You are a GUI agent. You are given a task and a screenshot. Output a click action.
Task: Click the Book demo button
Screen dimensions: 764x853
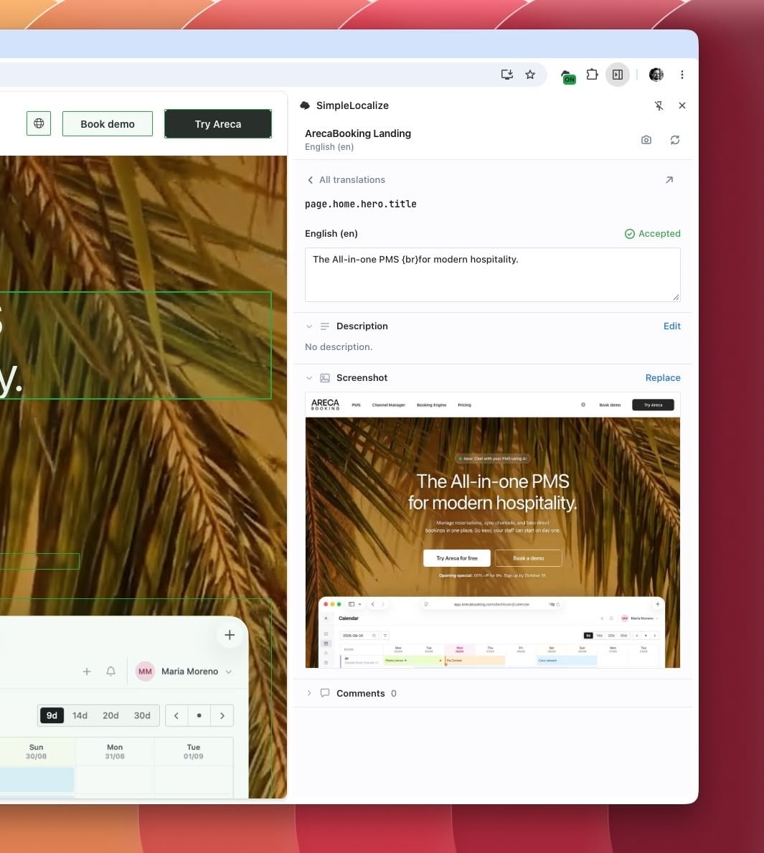107,124
